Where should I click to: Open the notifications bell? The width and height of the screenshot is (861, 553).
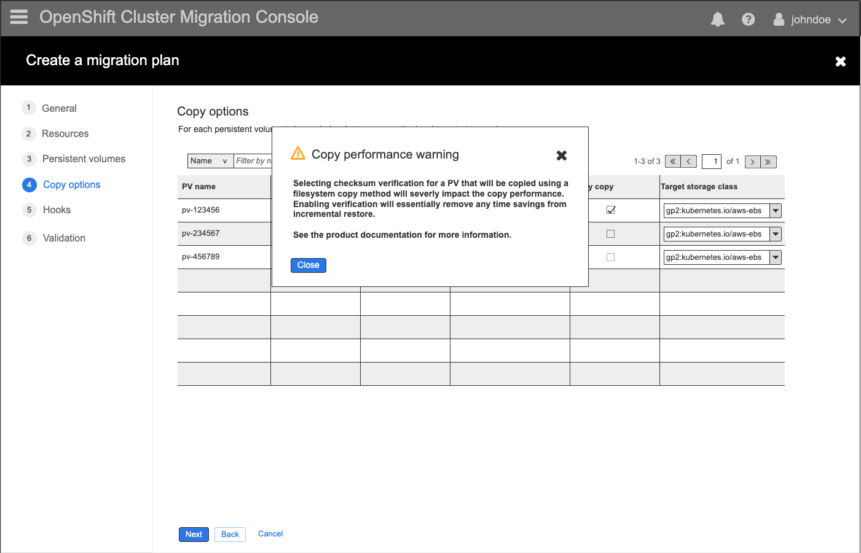point(717,19)
